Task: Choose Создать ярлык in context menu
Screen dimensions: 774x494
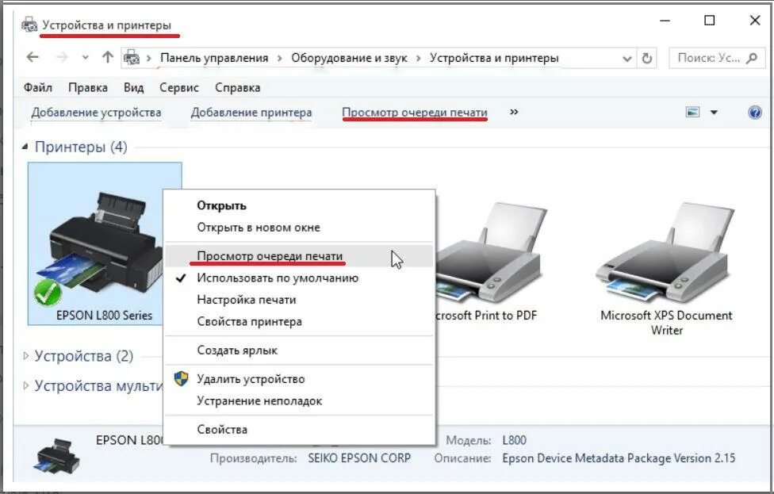Action: click(x=300, y=350)
